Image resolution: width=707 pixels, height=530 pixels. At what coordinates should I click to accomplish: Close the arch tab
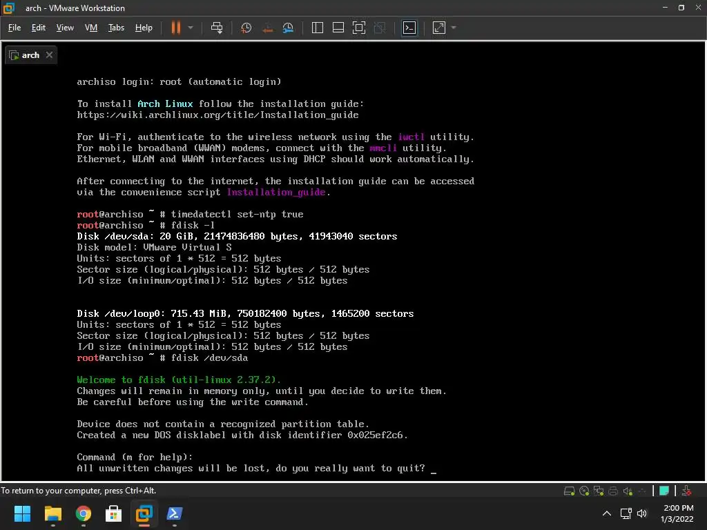pos(49,55)
